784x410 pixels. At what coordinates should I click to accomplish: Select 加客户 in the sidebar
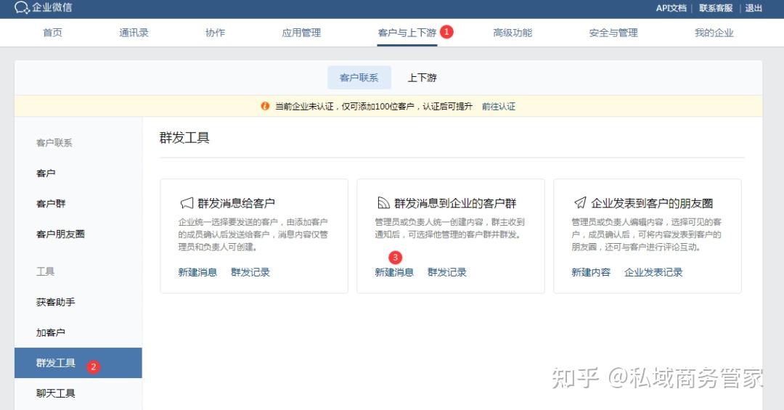51,332
